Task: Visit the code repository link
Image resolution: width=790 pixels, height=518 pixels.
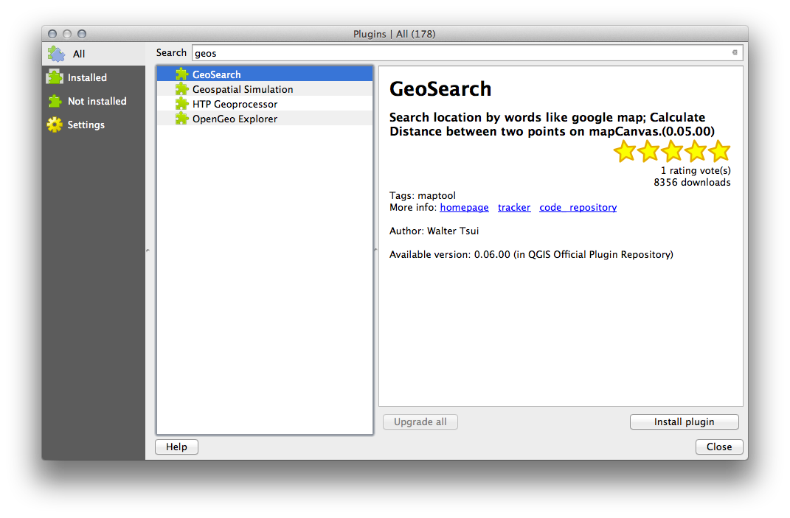Action: pyautogui.click(x=578, y=208)
